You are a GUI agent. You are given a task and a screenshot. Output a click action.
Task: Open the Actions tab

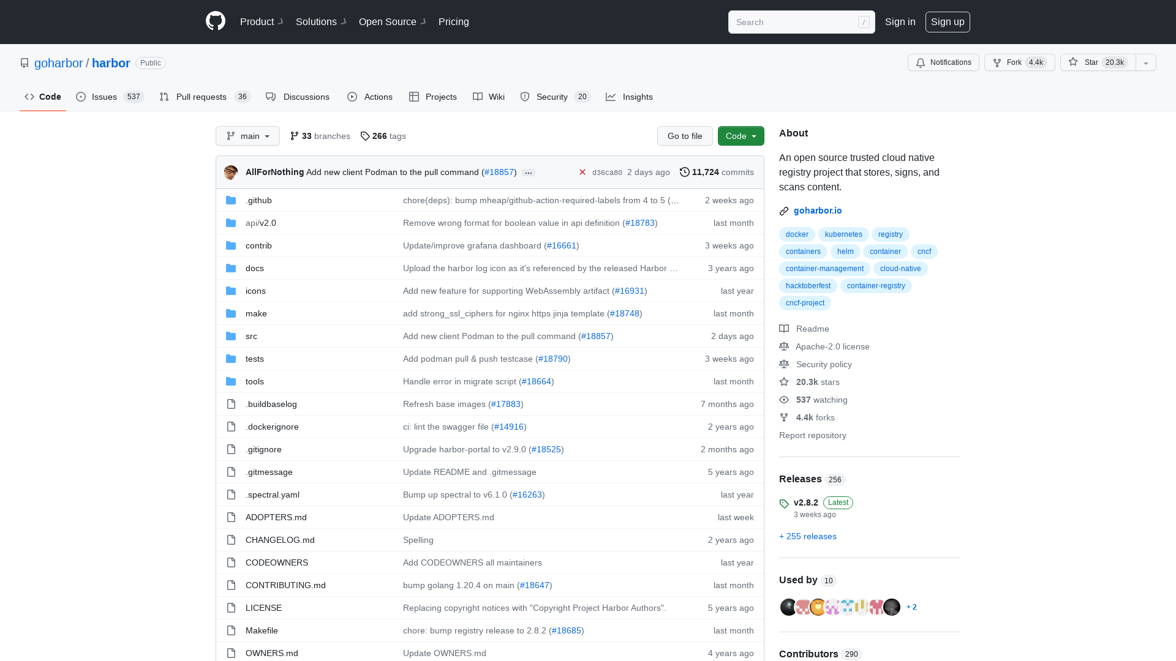pos(370,97)
